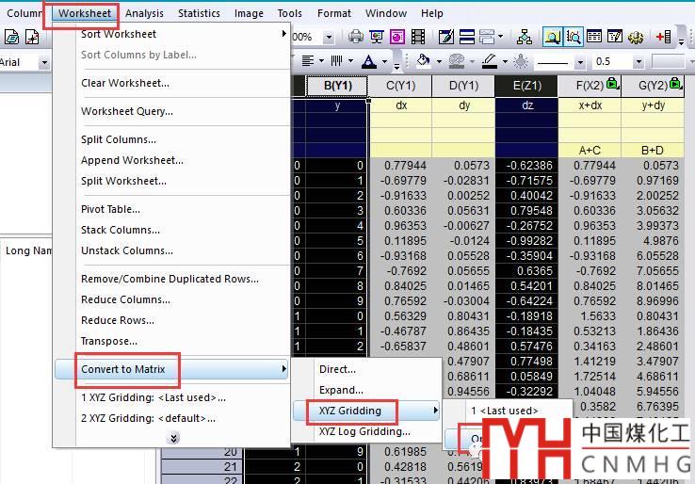Click the lock icon on F(X2) column

(x=613, y=85)
